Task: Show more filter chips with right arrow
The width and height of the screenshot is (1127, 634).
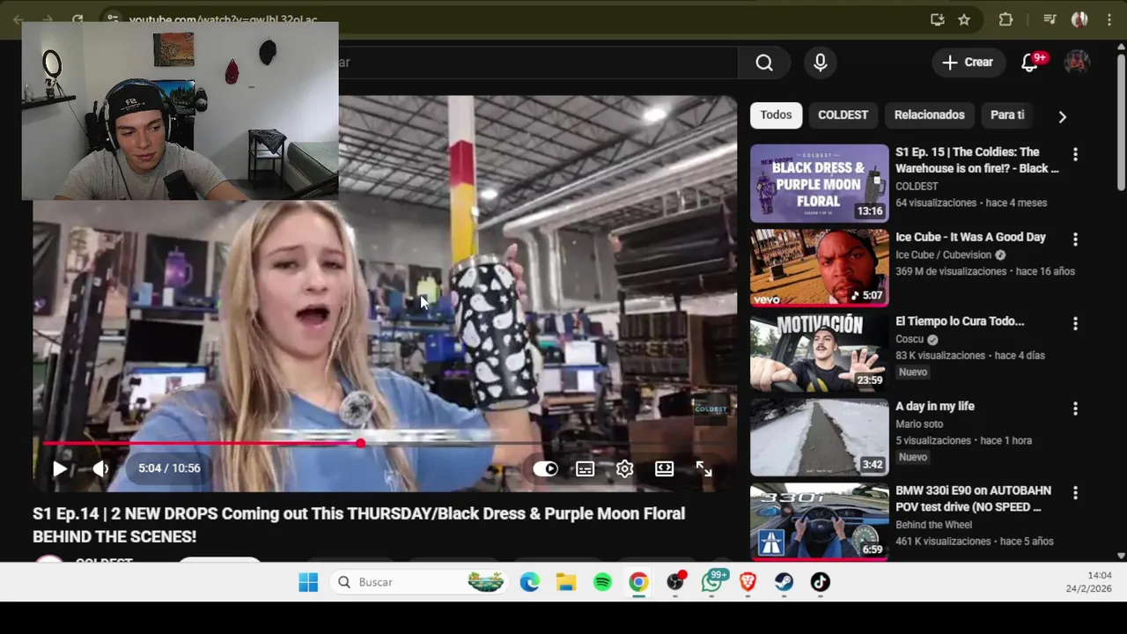Action: tap(1062, 116)
